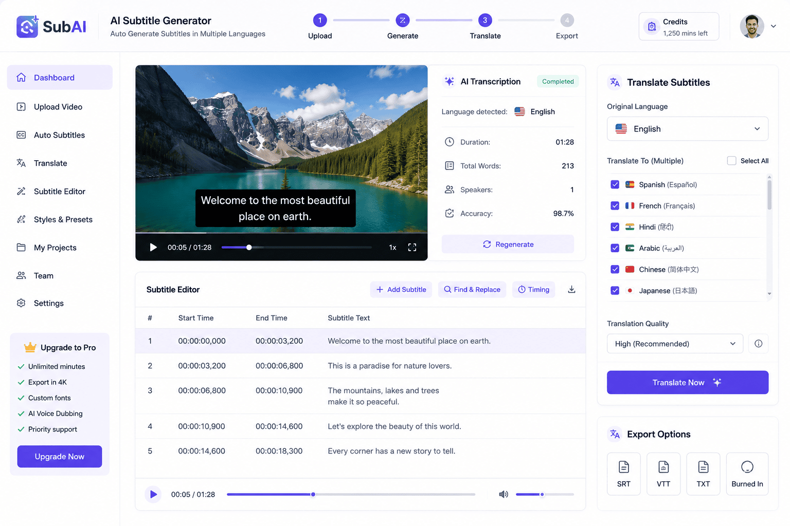Click Add Subtitle button
Image resolution: width=790 pixels, height=526 pixels.
click(401, 290)
